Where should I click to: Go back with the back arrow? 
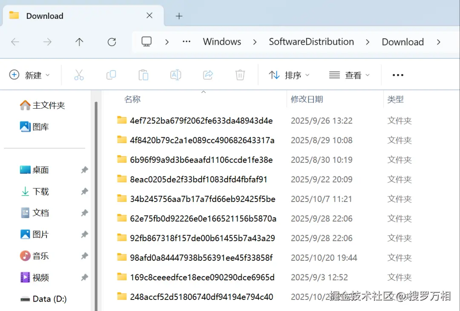[15, 42]
